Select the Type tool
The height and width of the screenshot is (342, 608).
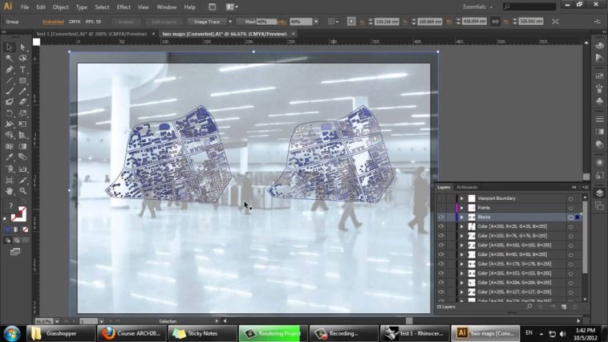[22, 70]
